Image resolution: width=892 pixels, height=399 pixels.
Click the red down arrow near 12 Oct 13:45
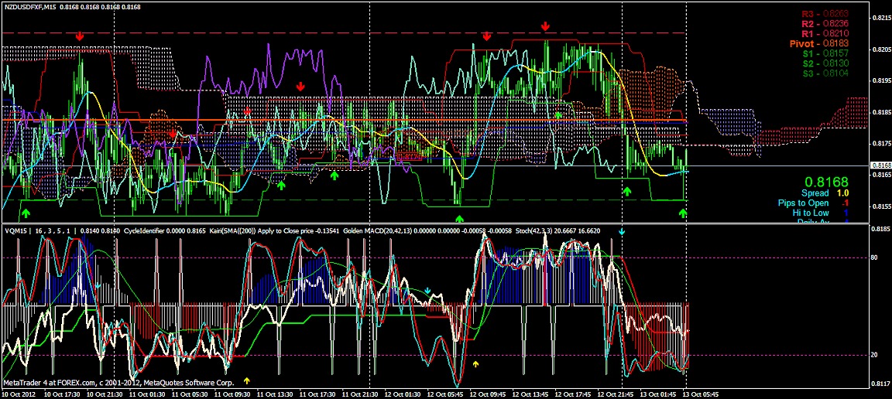pos(545,26)
